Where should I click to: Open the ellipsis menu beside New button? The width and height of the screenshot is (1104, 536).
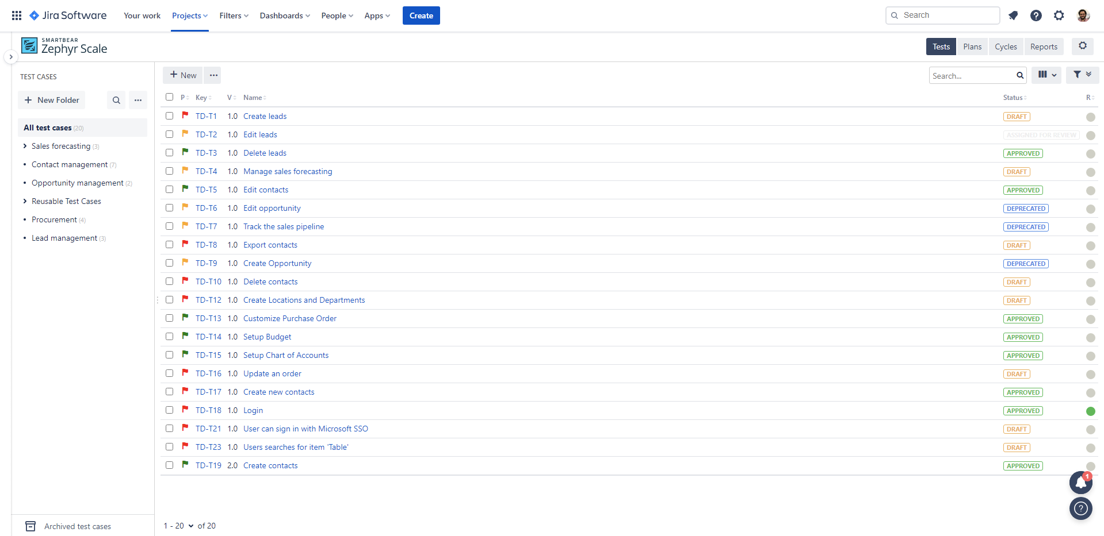click(213, 75)
